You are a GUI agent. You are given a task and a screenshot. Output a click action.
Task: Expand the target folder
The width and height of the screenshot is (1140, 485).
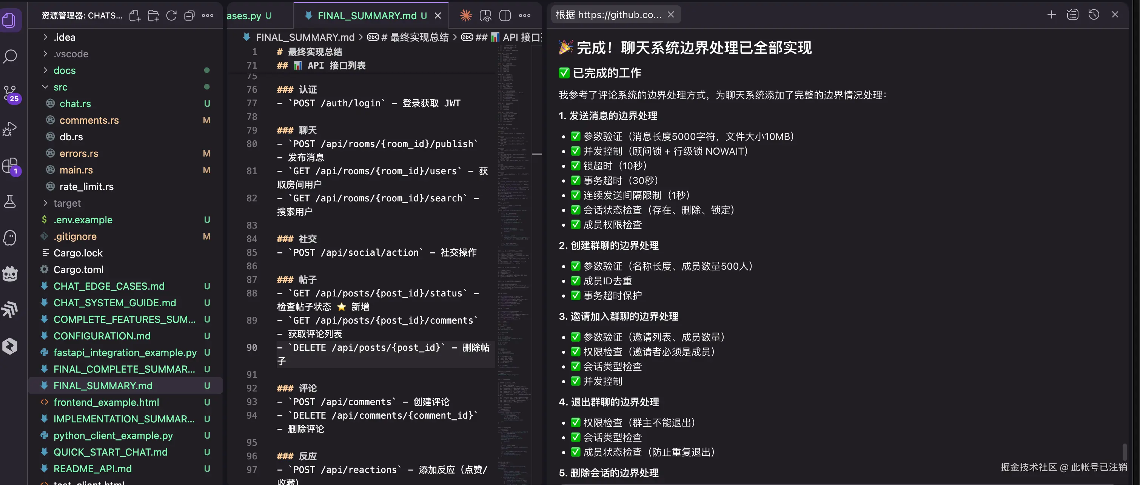pos(67,203)
